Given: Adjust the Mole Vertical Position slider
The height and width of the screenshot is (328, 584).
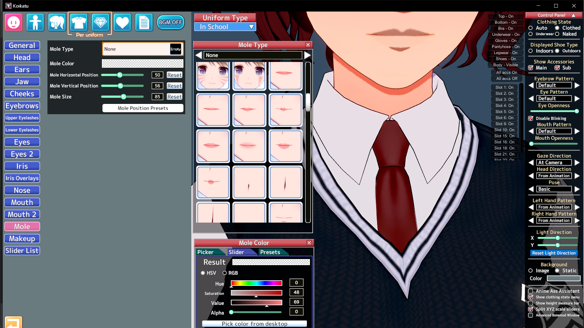Looking at the screenshot, I should (x=122, y=86).
